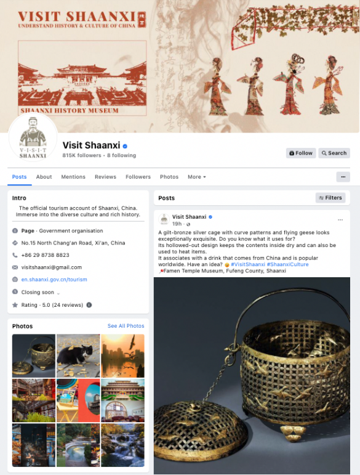360x475 pixels.
Task: Open the black and white cat photo thumbnail
Action: [78, 355]
